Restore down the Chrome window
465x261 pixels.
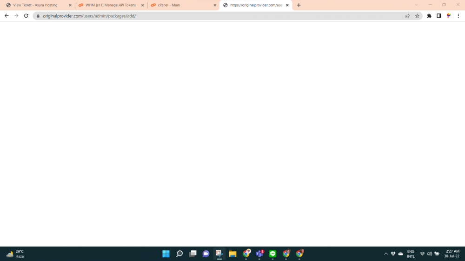click(444, 5)
